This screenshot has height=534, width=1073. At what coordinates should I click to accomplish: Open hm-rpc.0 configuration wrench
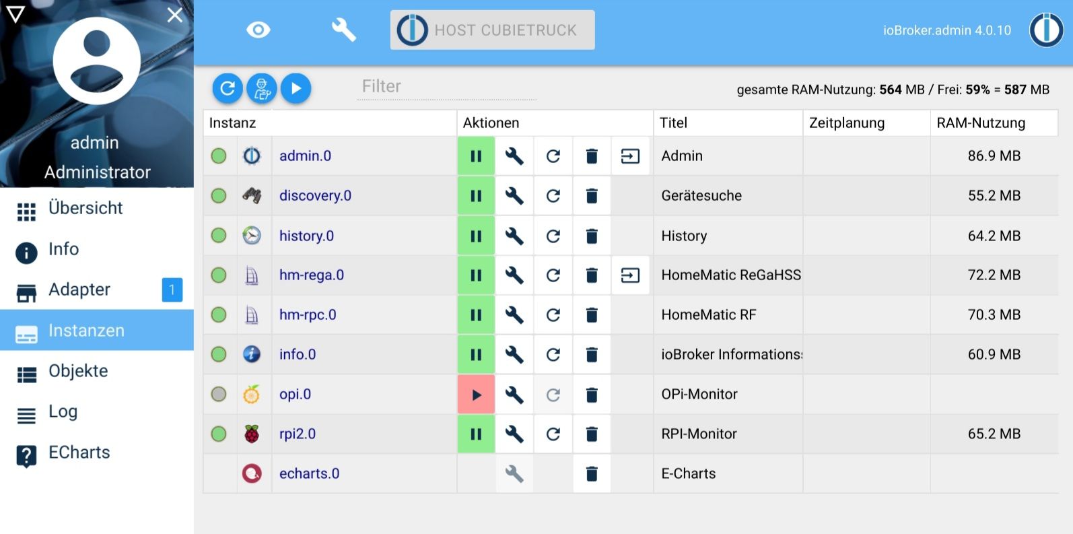coord(514,315)
